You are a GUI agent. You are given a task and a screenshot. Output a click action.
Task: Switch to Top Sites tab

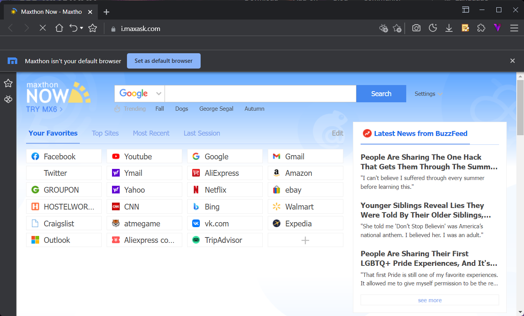105,133
